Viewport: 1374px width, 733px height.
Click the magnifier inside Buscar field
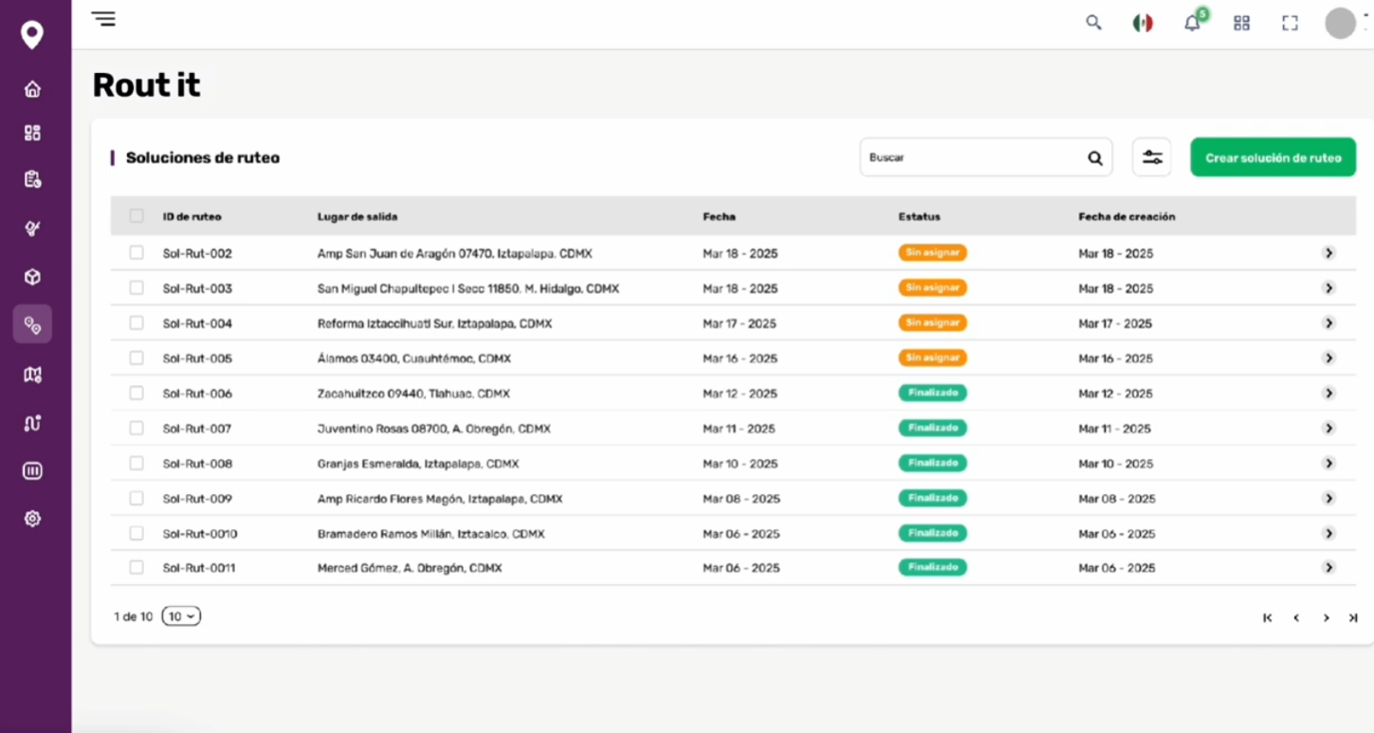(1095, 158)
